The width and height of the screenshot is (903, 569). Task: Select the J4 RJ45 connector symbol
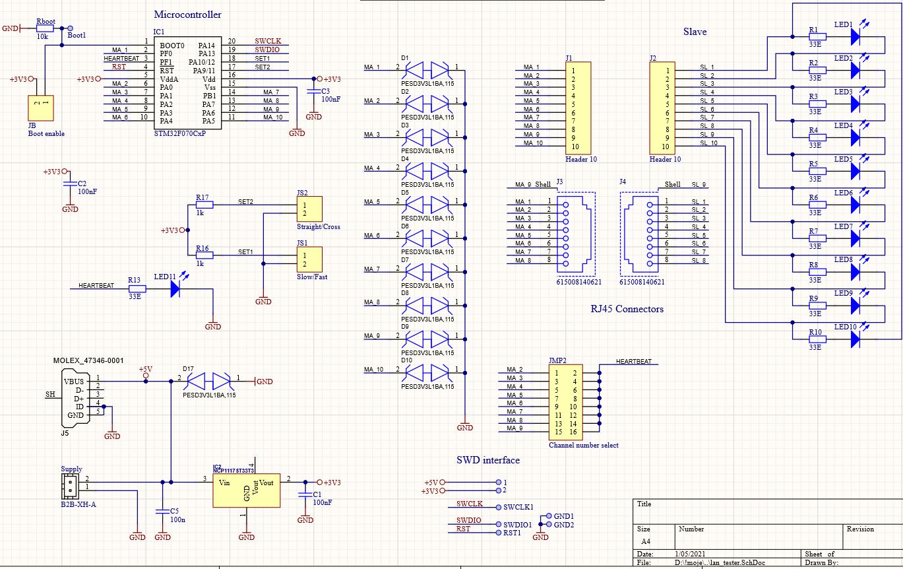click(639, 234)
